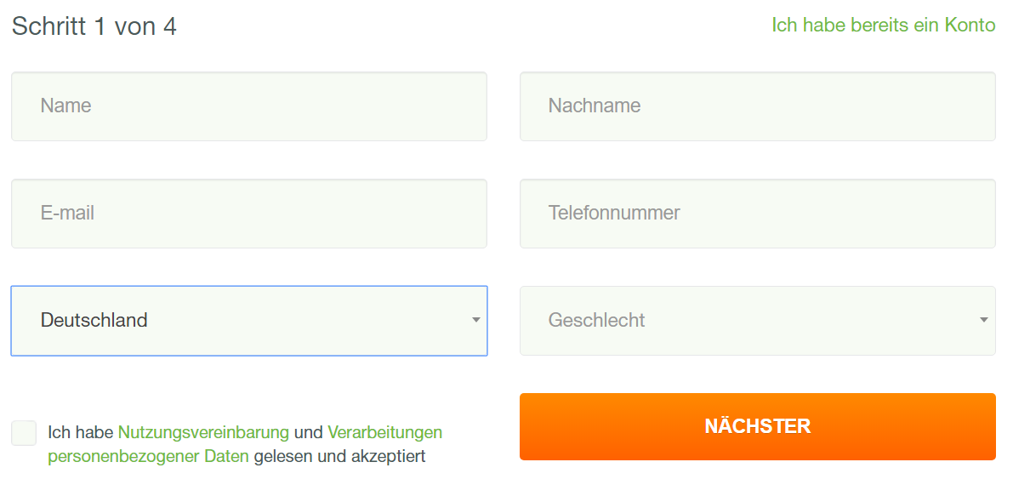Click the dropdown arrow next to Deutschland

click(475, 321)
